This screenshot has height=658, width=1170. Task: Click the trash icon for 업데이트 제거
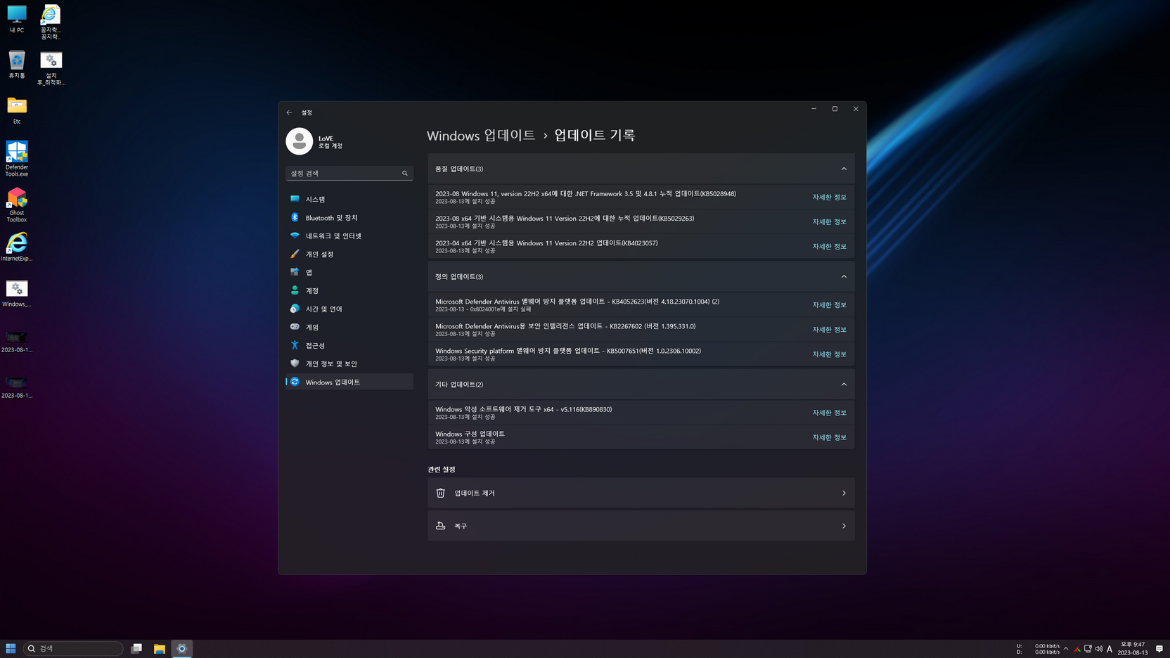click(x=441, y=493)
